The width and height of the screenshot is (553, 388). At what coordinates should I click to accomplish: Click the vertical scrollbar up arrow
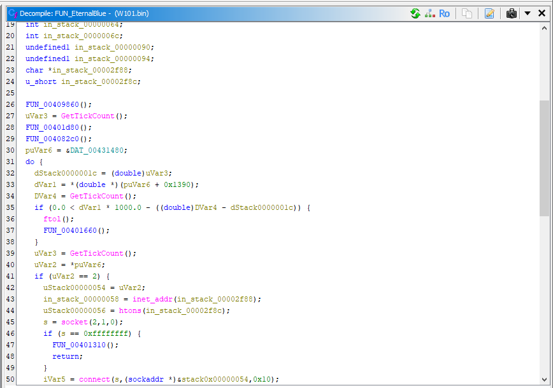[x=544, y=27]
